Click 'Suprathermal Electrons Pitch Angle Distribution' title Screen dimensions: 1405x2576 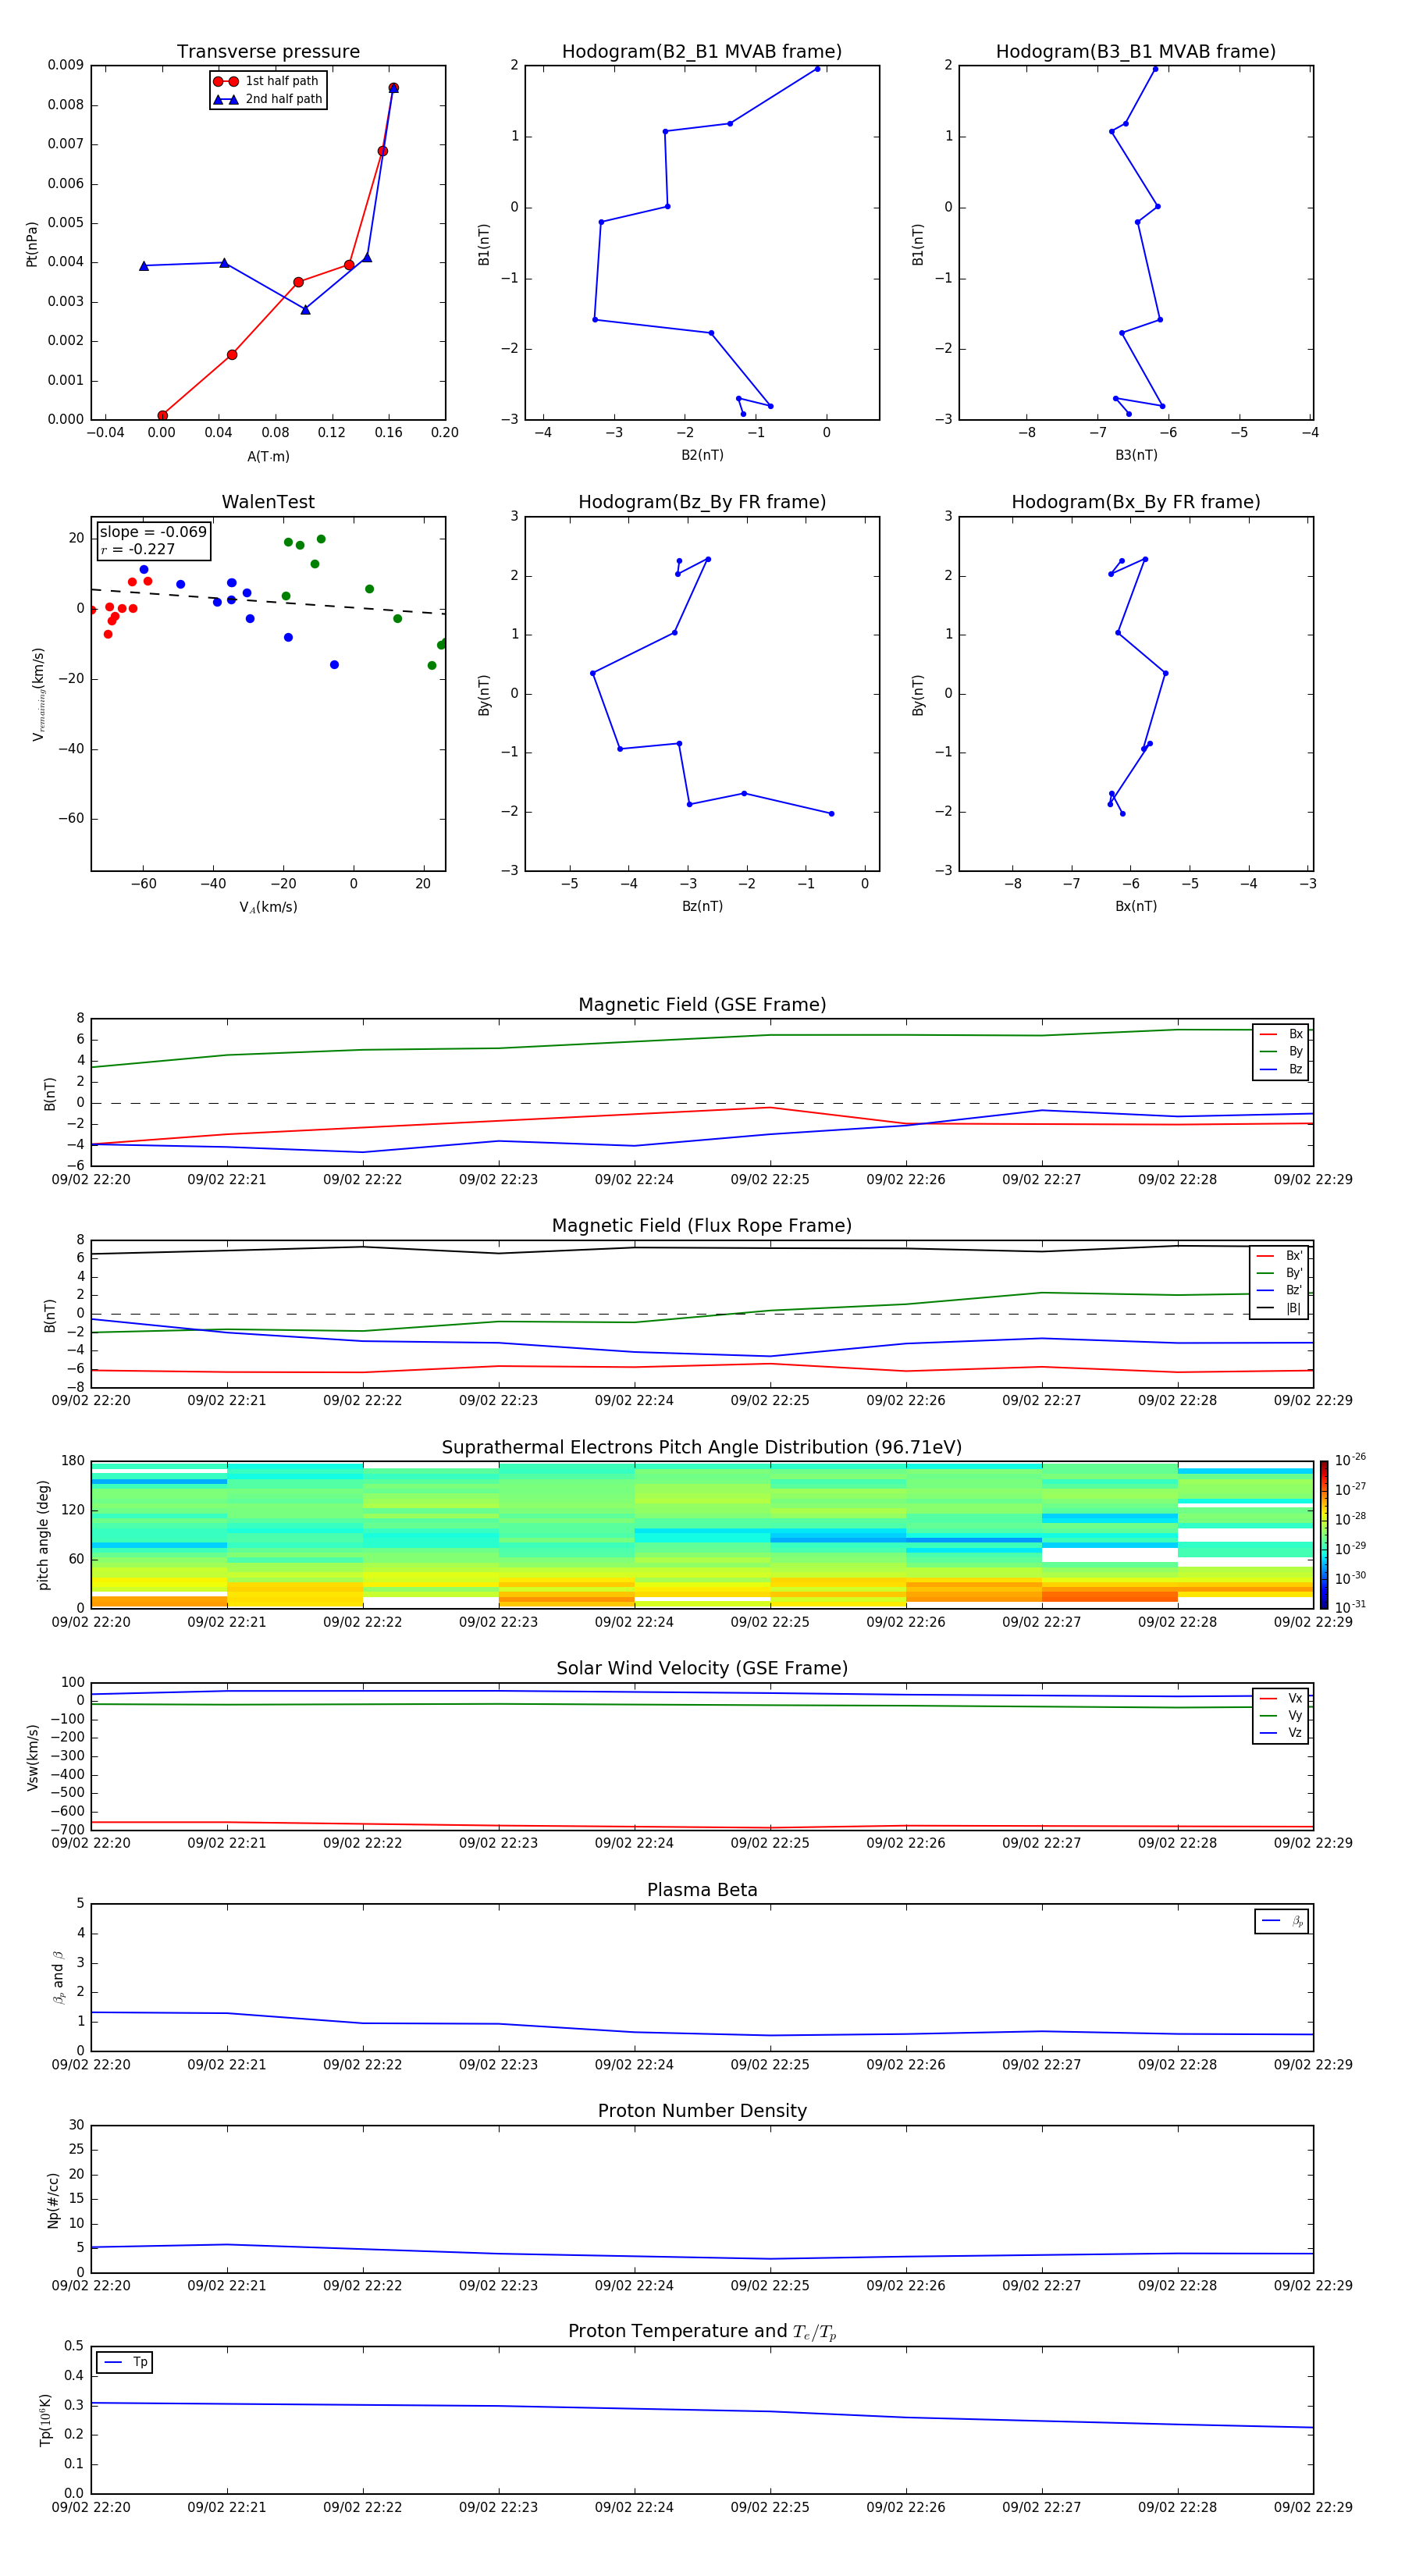701,1448
